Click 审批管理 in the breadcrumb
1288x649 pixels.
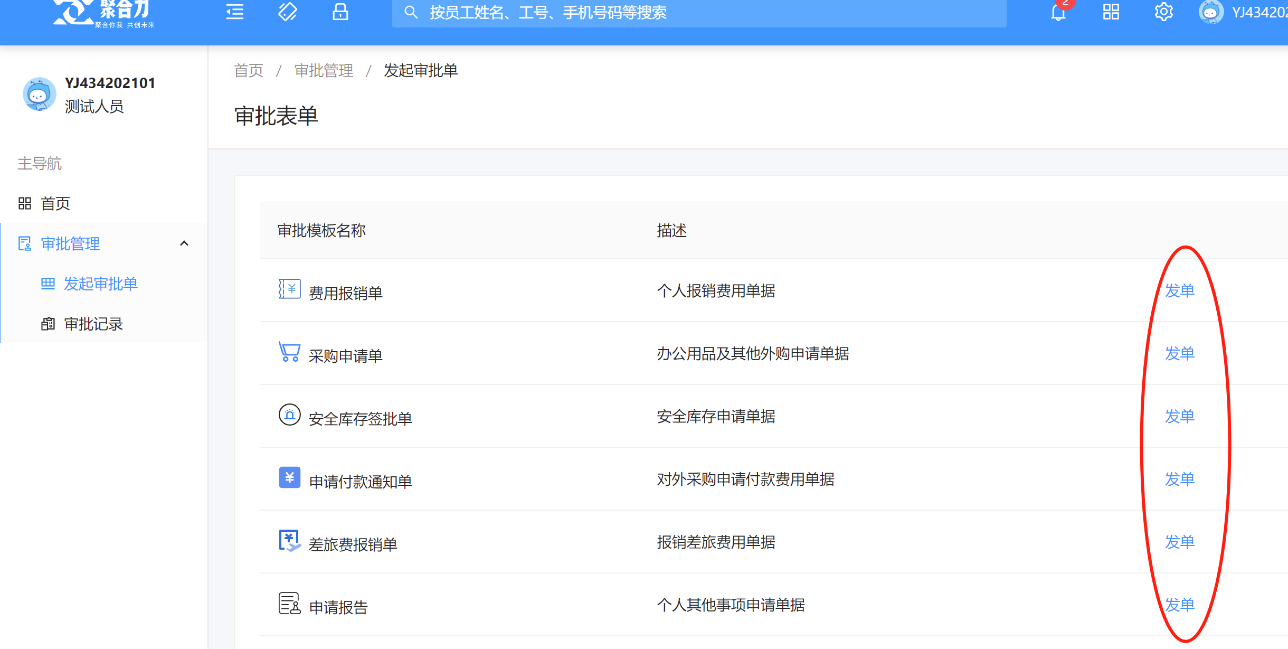324,70
